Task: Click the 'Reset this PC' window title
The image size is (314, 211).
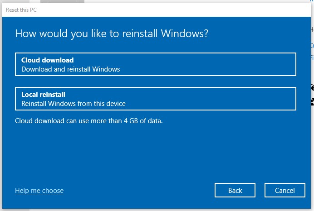Action: 21,10
